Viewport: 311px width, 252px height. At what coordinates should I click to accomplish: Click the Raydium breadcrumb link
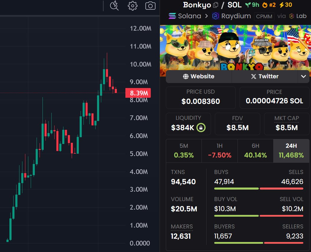(236, 16)
